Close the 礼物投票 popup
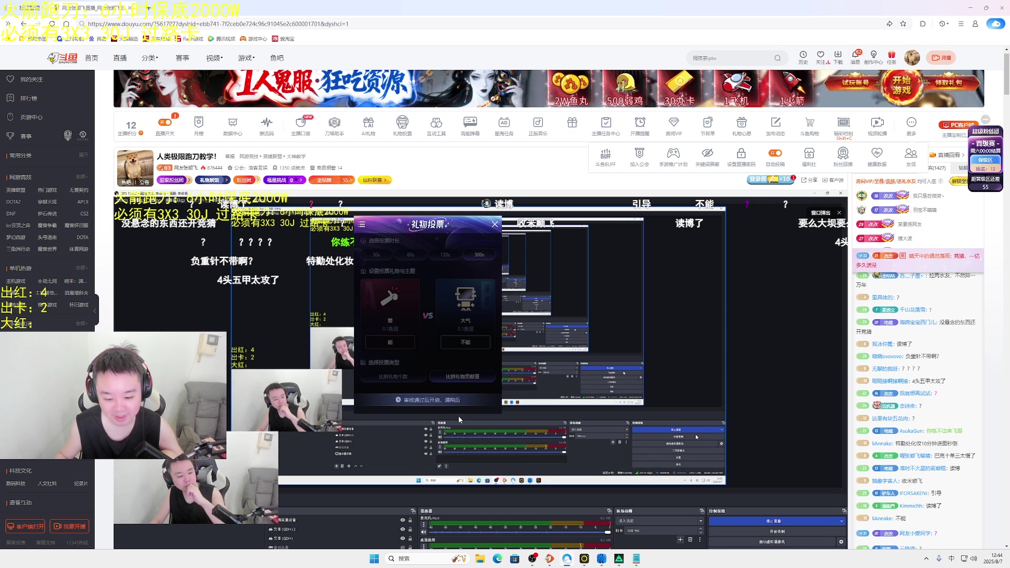The image size is (1010, 568). tap(494, 224)
